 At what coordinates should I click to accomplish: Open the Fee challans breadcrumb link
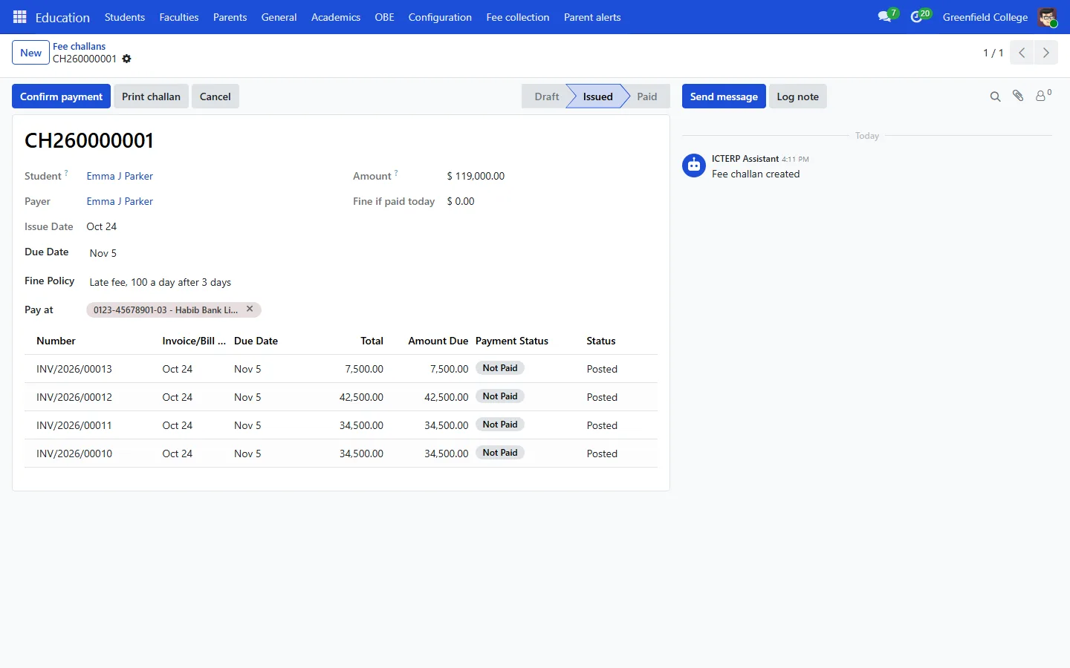tap(79, 46)
